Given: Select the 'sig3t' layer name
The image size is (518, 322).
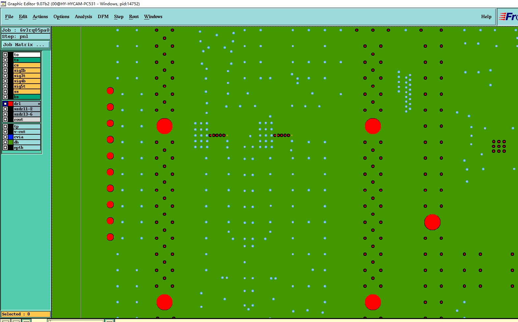Looking at the screenshot, I should click(27, 76).
